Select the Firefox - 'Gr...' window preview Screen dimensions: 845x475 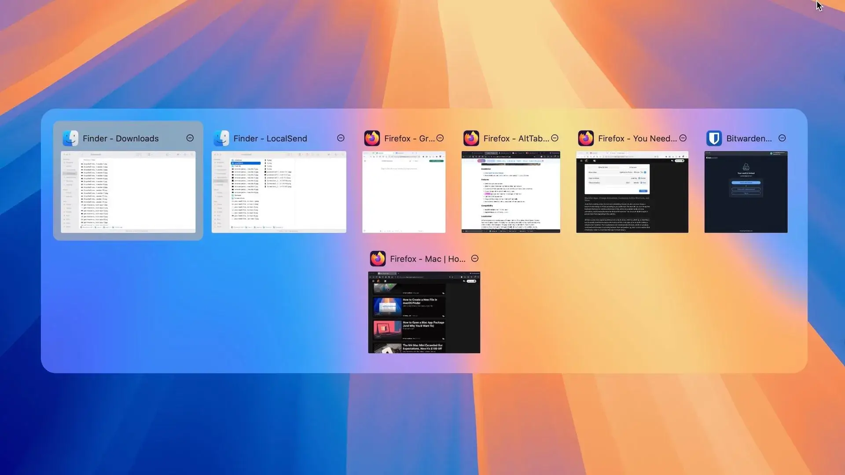[x=404, y=192]
